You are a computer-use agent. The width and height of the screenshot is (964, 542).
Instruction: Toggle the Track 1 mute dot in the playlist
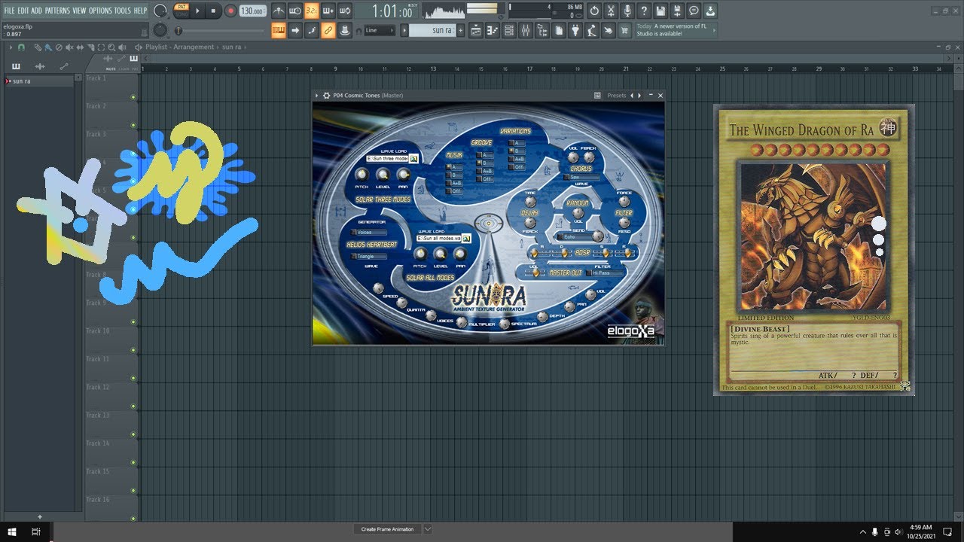point(133,97)
